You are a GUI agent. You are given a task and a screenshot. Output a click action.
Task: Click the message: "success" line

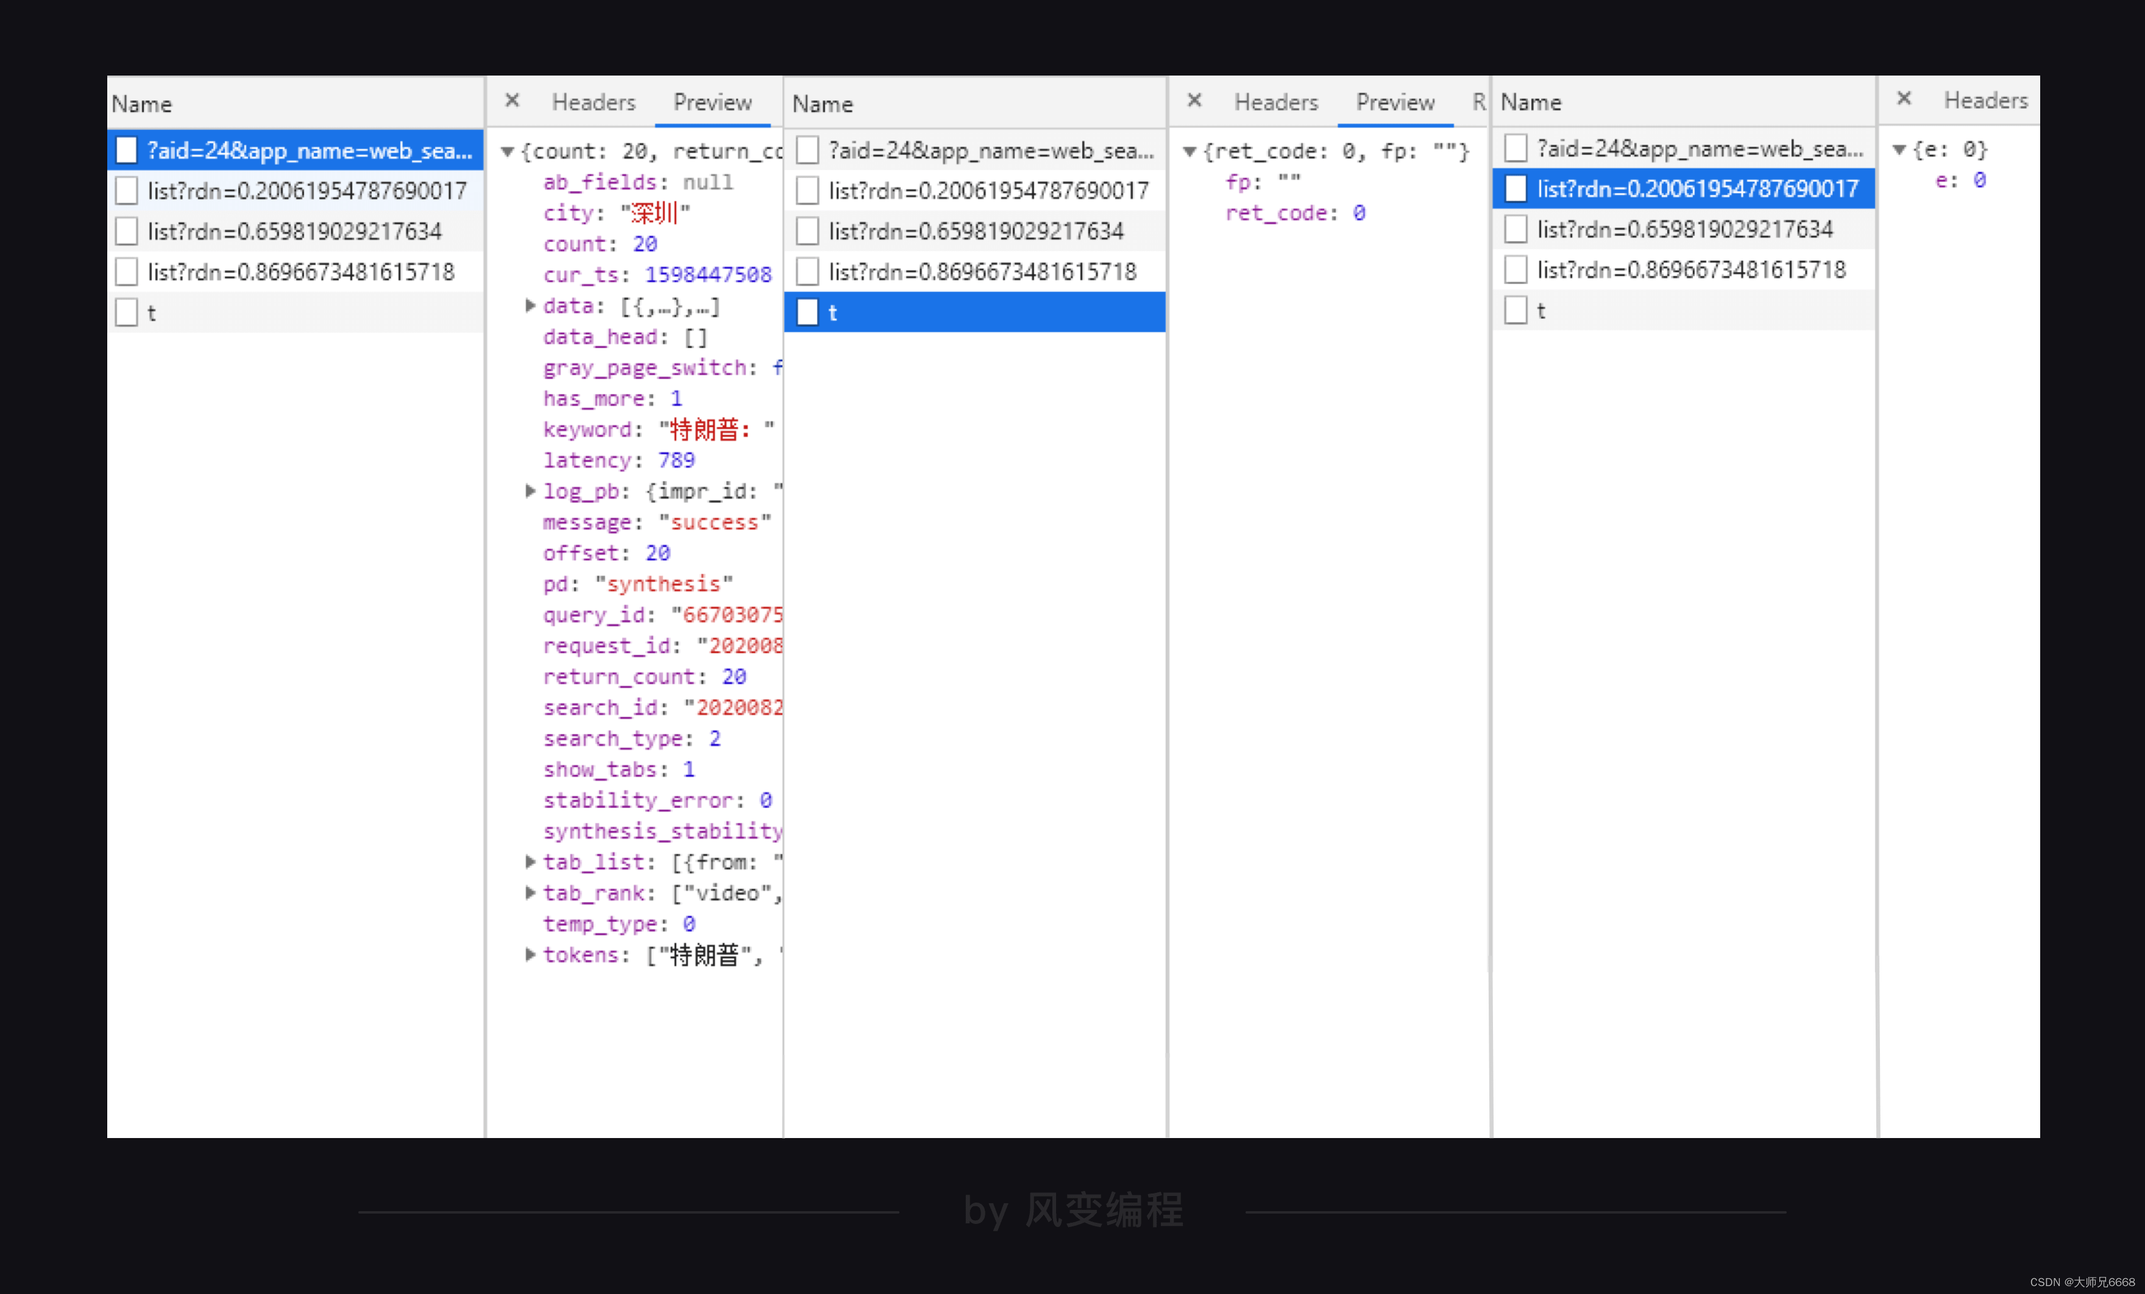pos(658,522)
